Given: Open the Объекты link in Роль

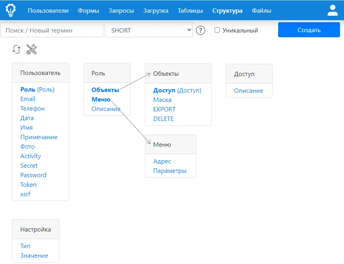Looking at the screenshot, I should (x=105, y=90).
